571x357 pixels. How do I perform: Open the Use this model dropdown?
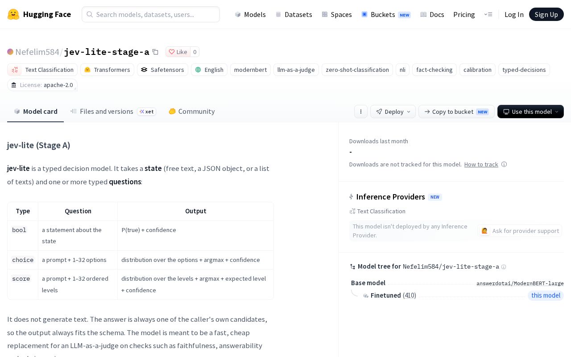(x=530, y=112)
